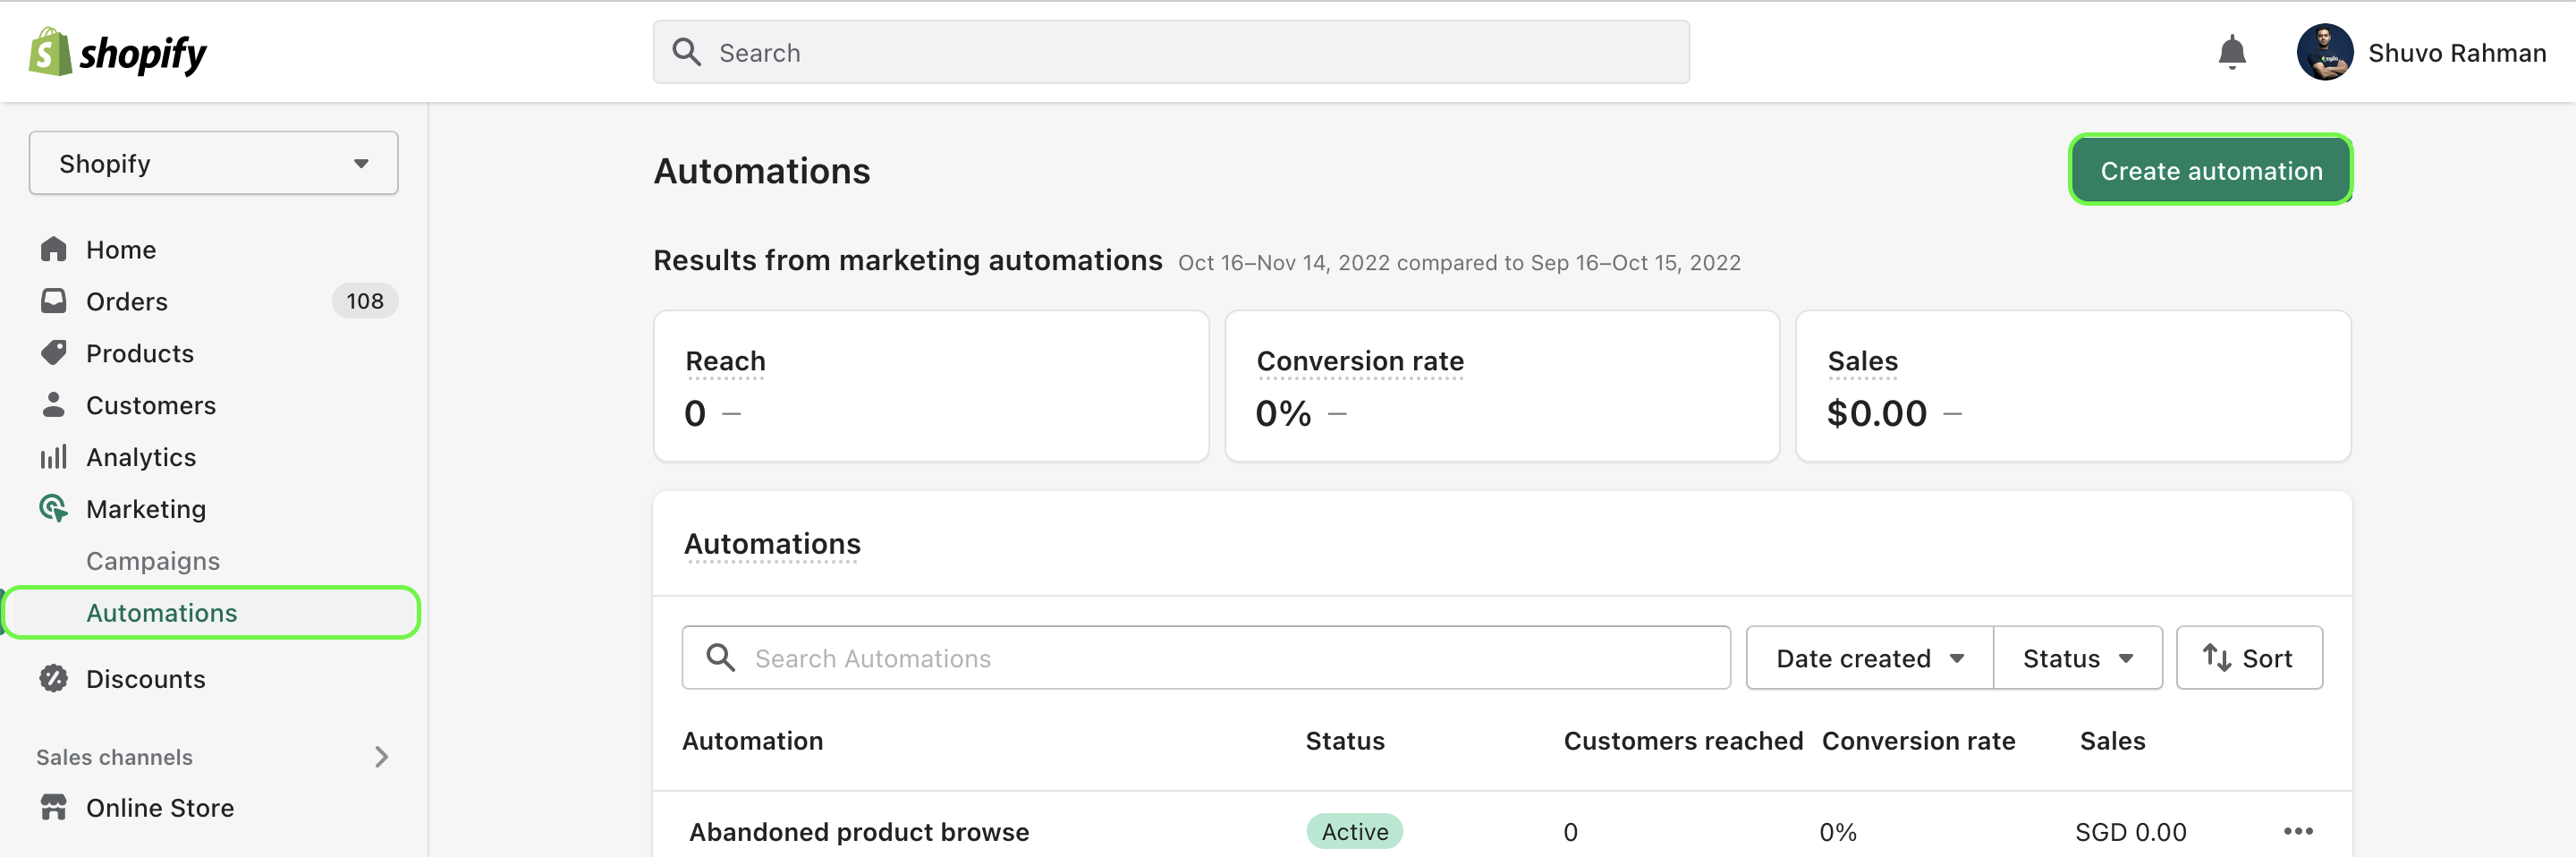Focus the Search Automations field
The height and width of the screenshot is (857, 2576).
[x=1206, y=658]
